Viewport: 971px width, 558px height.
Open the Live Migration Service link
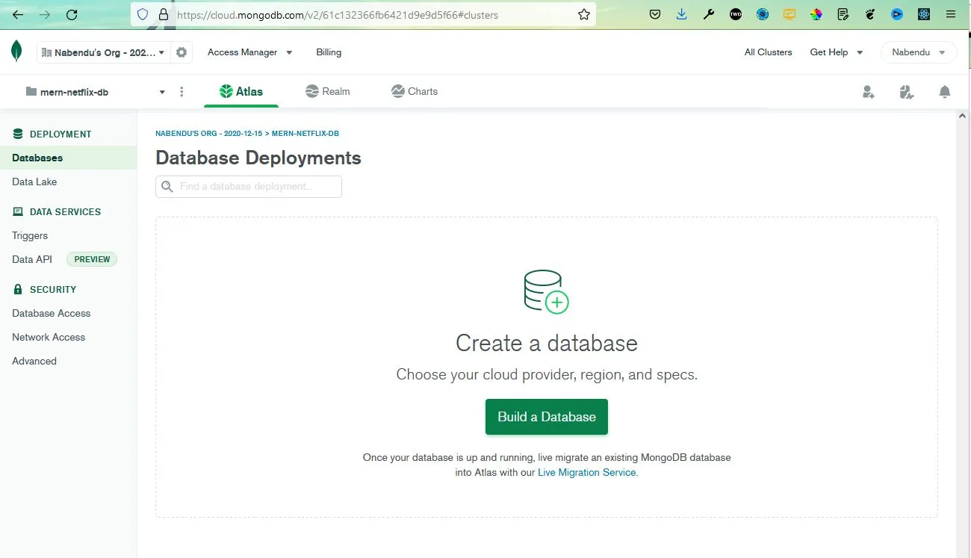pyautogui.click(x=587, y=472)
